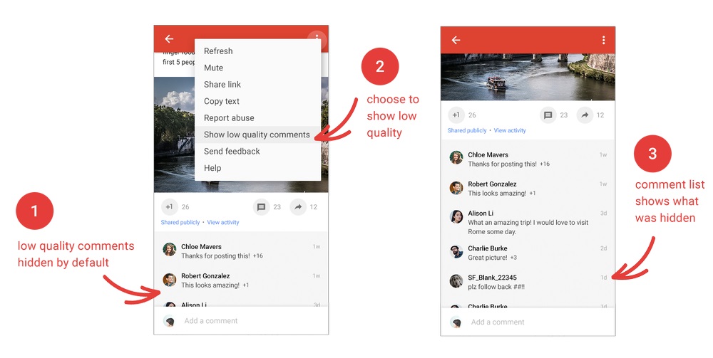
Task: Click share arrow icon in left phone
Action: point(298,207)
